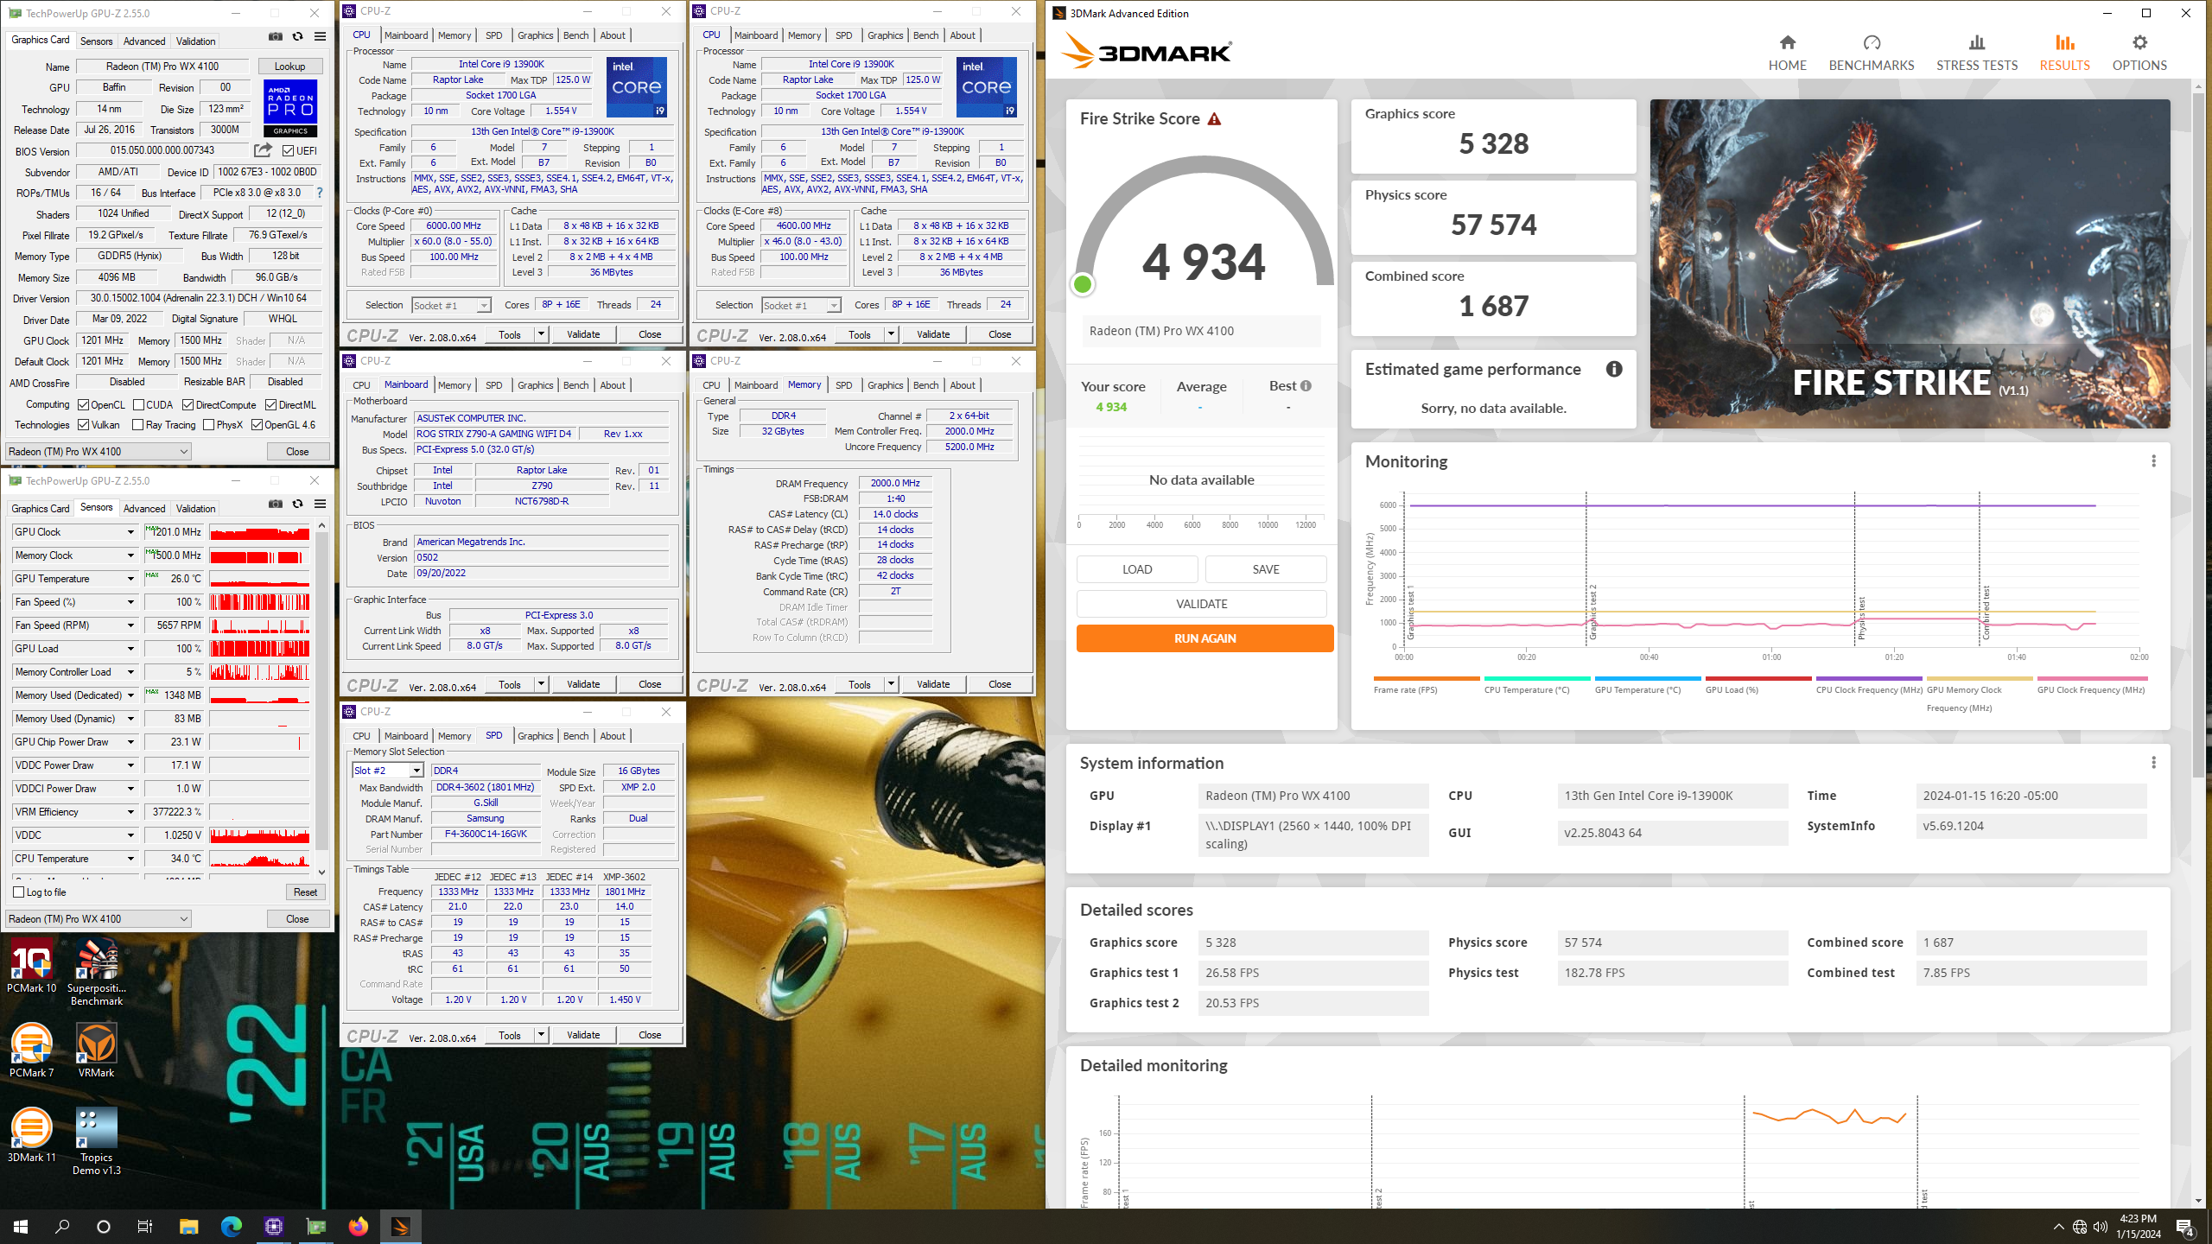Switch to Validation tab in GPU-Z Sensors window
This screenshot has height=1244, width=2212.
click(x=195, y=509)
